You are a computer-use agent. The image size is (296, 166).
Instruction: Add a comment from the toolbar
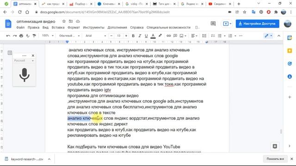[x=175, y=36]
